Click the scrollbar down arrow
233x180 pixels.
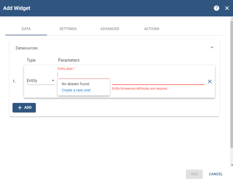point(231,165)
